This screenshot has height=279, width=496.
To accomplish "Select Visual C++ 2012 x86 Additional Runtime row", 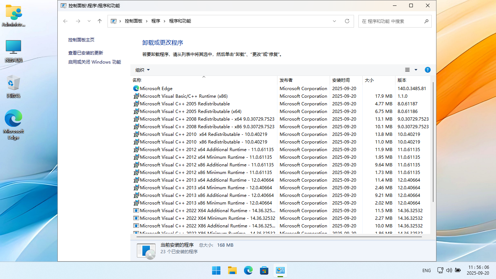I will [x=280, y=165].
